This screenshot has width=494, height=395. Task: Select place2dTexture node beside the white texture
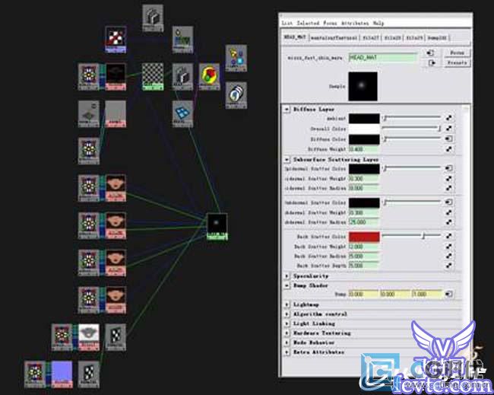click(x=62, y=337)
